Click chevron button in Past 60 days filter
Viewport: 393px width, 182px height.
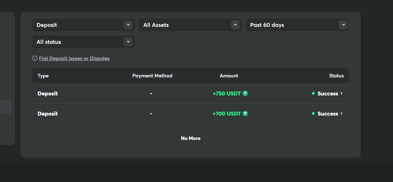[x=343, y=25]
